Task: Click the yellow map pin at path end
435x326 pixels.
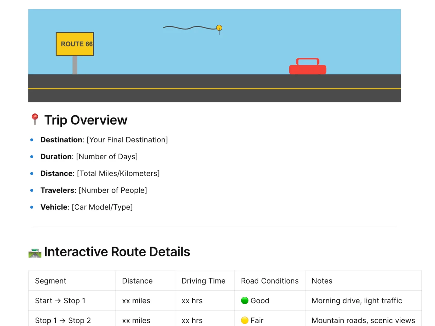Action: [219, 29]
